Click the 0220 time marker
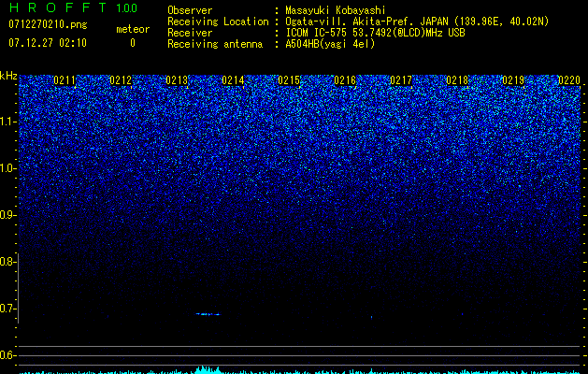 pos(569,80)
